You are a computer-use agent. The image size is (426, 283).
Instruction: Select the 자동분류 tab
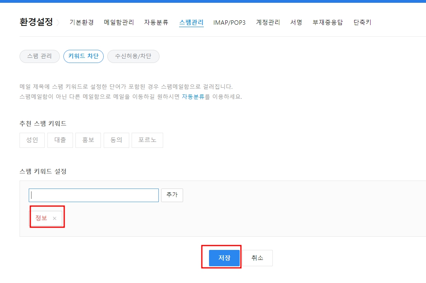tap(156, 22)
